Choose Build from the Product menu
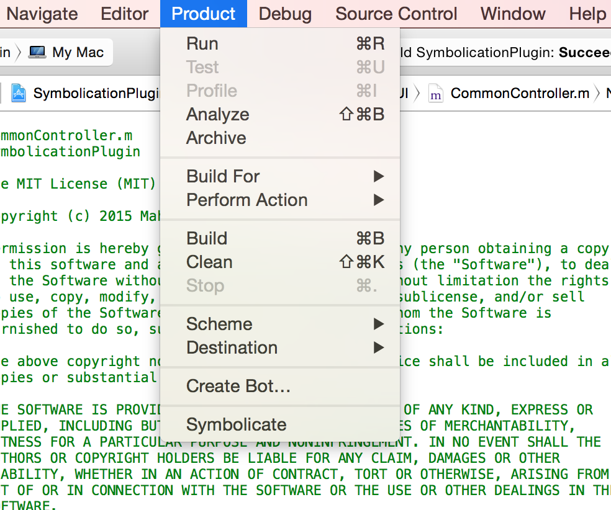 click(x=280, y=238)
